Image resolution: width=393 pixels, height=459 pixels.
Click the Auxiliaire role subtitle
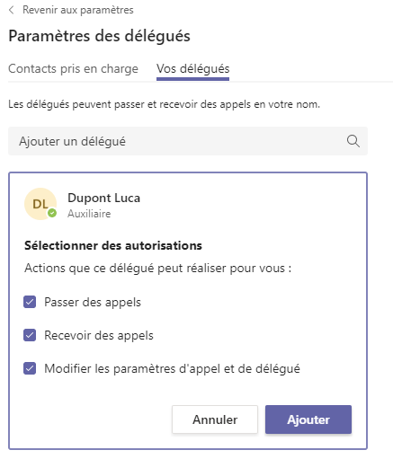89,214
